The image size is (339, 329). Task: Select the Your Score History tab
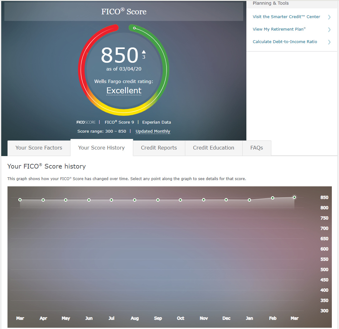[102, 148]
